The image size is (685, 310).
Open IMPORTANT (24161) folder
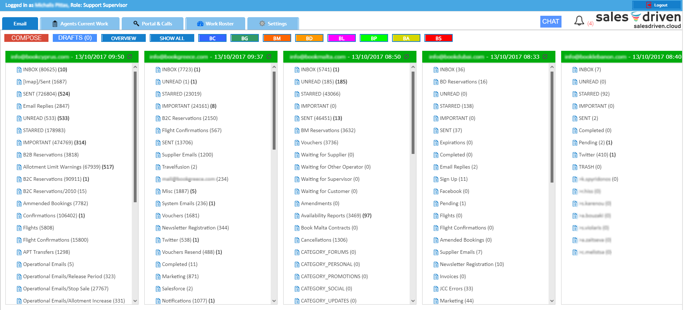189,106
